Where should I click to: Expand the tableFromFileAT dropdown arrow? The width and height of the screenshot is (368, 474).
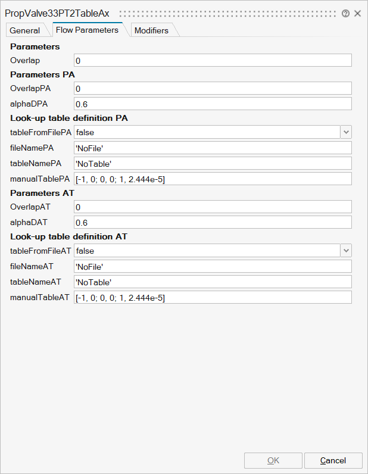tap(346, 251)
